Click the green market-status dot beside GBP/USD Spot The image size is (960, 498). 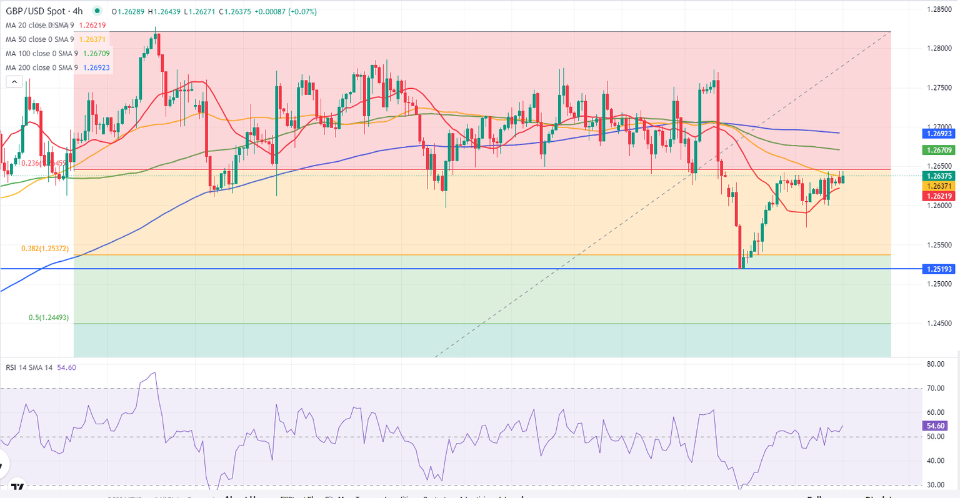point(97,11)
